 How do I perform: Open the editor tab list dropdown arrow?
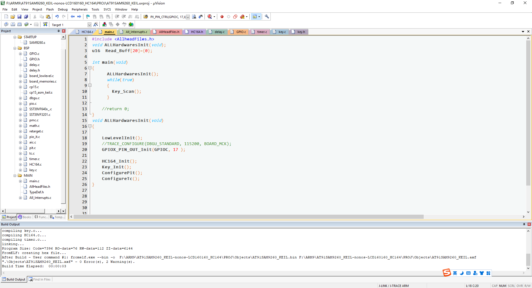(523, 32)
